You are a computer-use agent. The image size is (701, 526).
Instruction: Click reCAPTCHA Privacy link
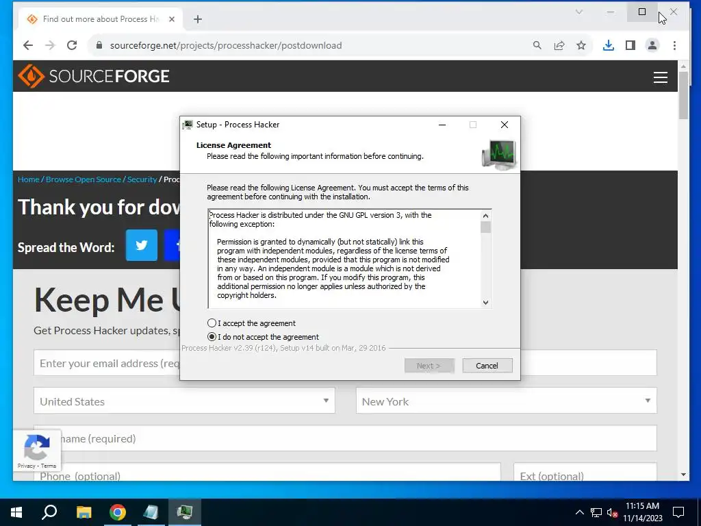(x=27, y=466)
